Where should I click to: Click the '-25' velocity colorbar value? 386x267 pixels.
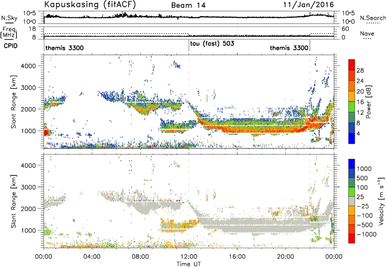363,206
